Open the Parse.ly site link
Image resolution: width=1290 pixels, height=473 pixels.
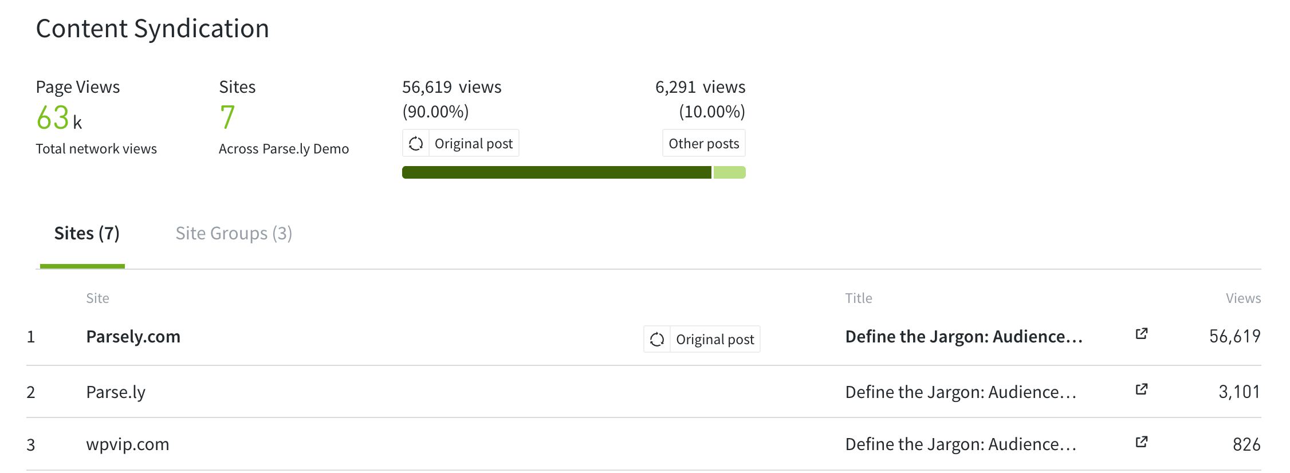click(116, 392)
